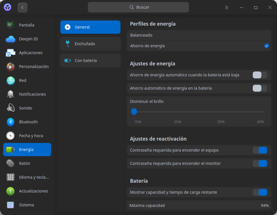Click the 94% capacity value
The height and width of the screenshot is (215, 277).
265,205
